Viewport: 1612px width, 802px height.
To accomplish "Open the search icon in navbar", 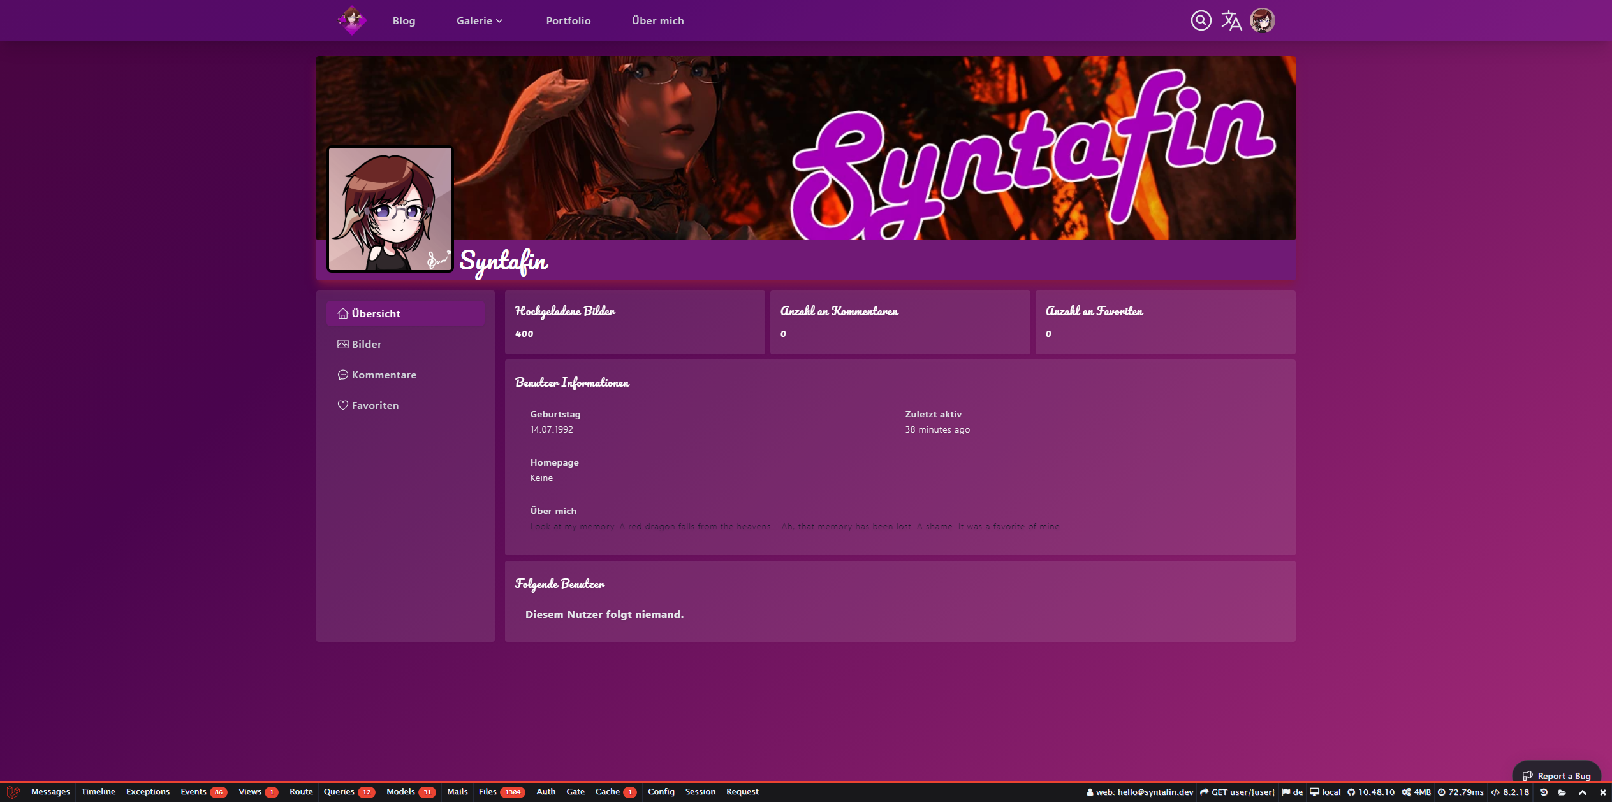I will coord(1201,20).
